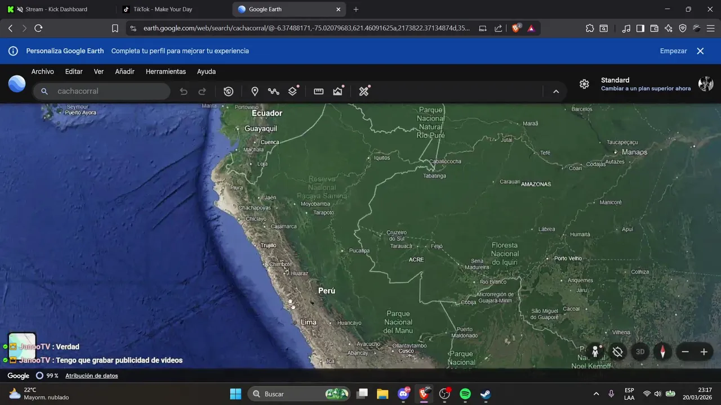721x405 pixels.
Task: Open a new browser tab
Action: [x=356, y=9]
